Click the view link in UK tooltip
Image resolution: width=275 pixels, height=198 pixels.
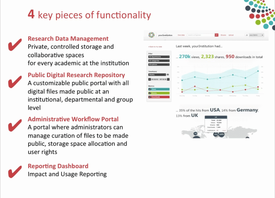tap(224, 131)
